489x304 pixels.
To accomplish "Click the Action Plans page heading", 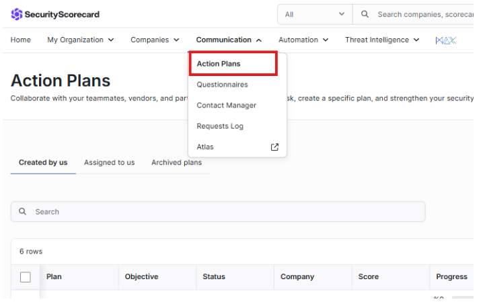I will click(x=61, y=81).
